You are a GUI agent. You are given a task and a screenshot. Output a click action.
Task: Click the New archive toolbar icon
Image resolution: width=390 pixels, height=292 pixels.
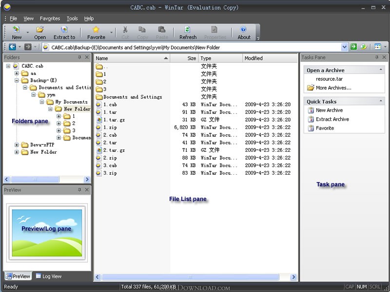click(17, 30)
